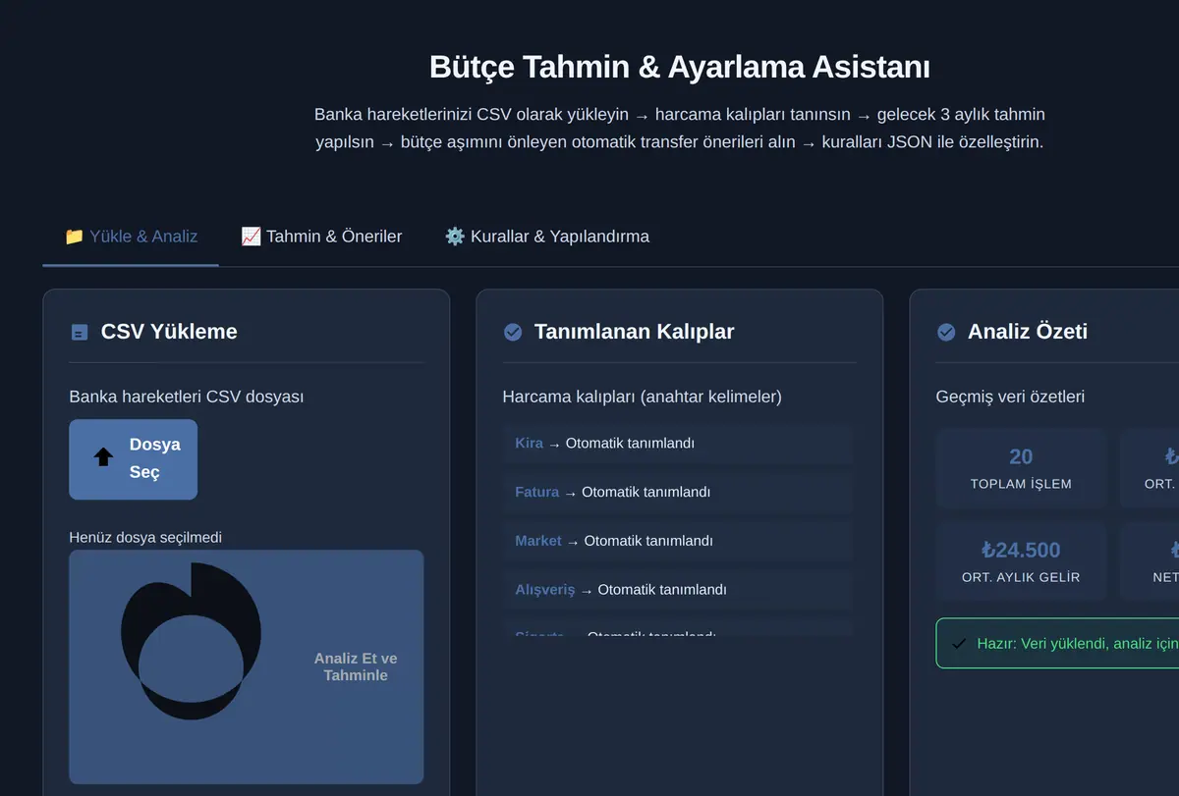Viewport: 1179px width, 796px height.
Task: Open Kurallar & Yapılandırma tab
Action: coord(546,237)
